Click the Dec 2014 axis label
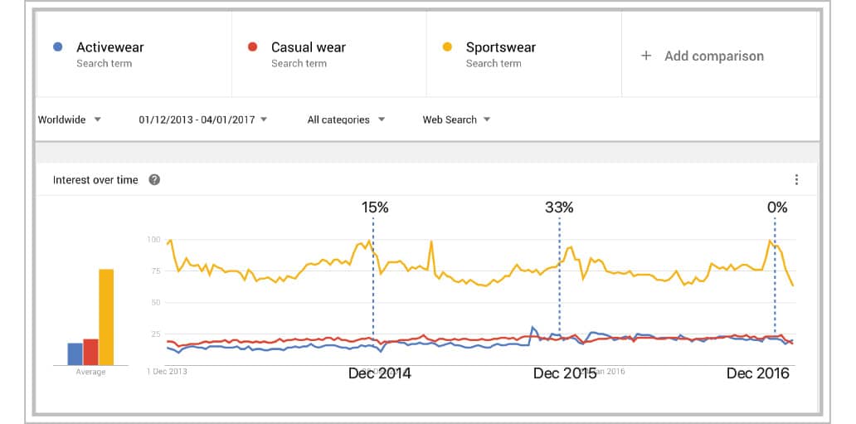Screen dimensions: 856x424 tap(379, 373)
